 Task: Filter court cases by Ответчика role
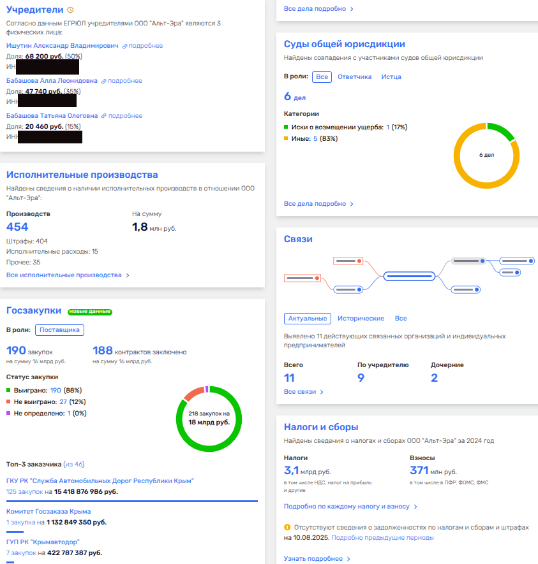(354, 76)
